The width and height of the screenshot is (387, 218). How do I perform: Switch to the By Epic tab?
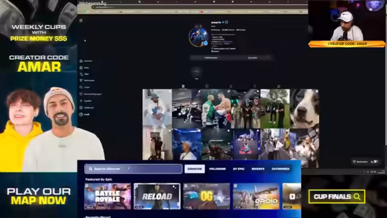pyautogui.click(x=238, y=169)
